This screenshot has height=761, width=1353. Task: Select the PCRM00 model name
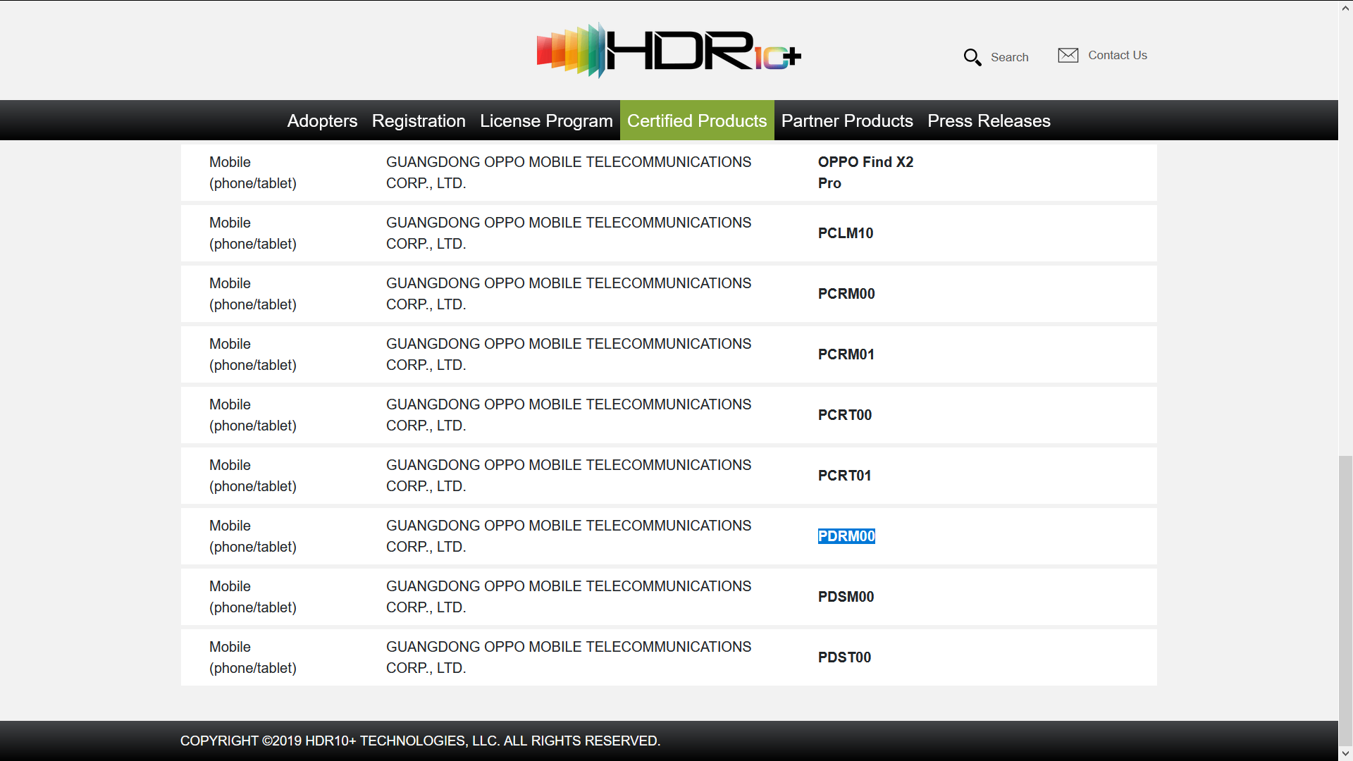846,294
